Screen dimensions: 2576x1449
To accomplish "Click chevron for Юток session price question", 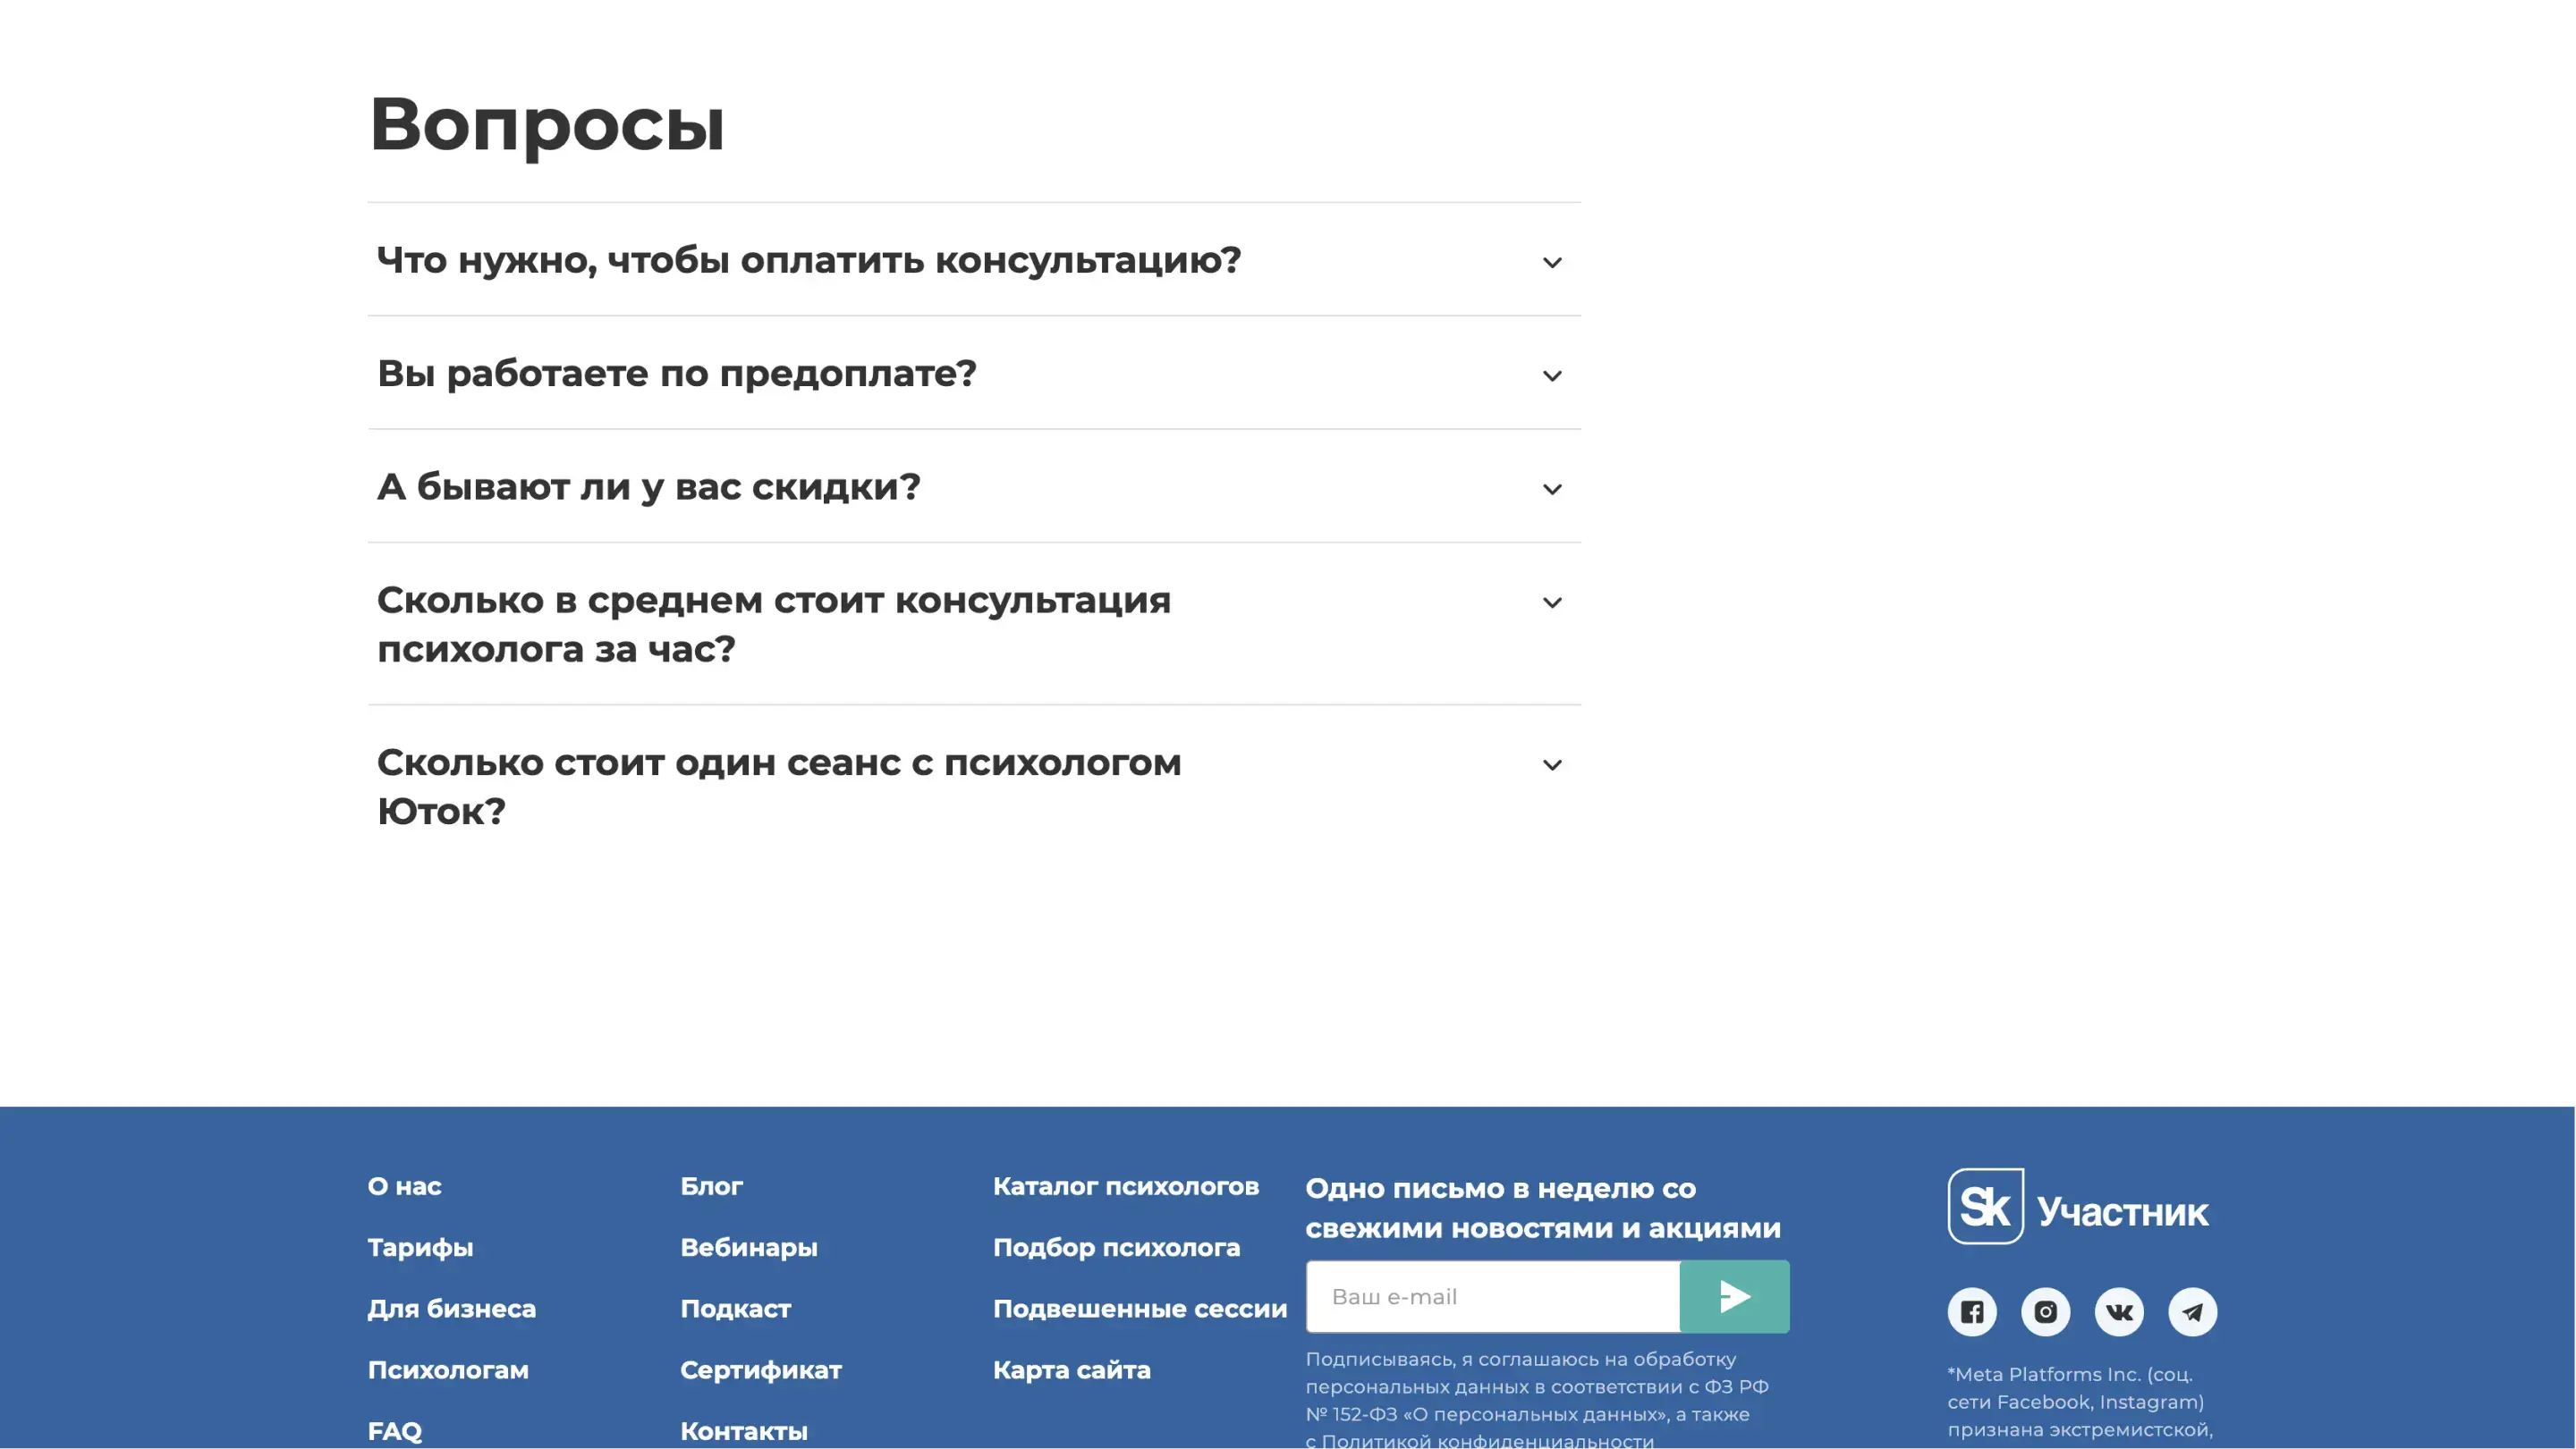I will point(1551,765).
